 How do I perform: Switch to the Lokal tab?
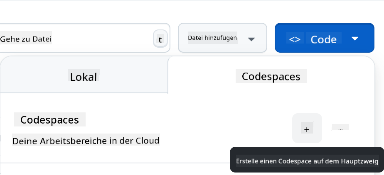84,77
